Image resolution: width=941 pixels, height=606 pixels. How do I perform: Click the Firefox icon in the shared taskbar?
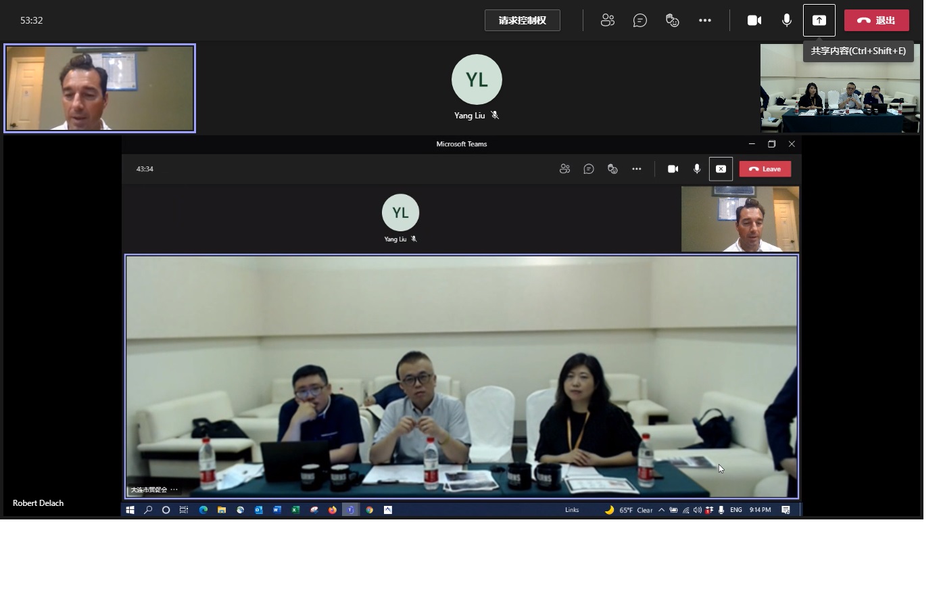[x=333, y=510]
